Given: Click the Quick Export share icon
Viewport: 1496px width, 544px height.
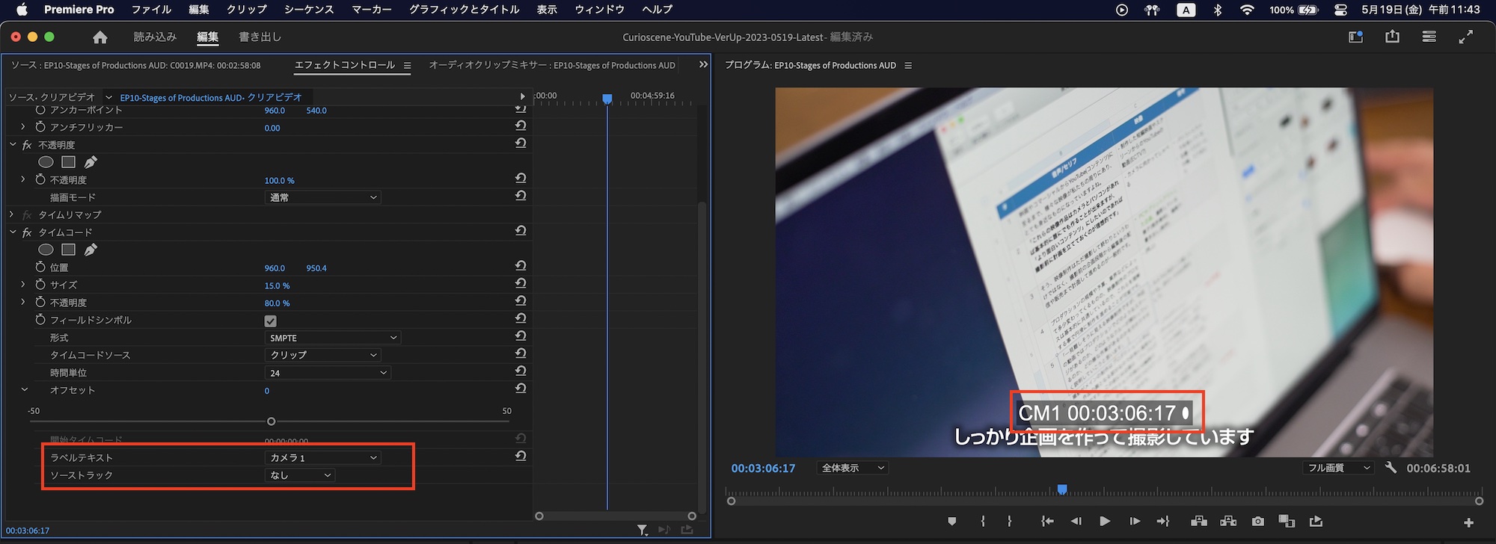Looking at the screenshot, I should pos(1392,37).
